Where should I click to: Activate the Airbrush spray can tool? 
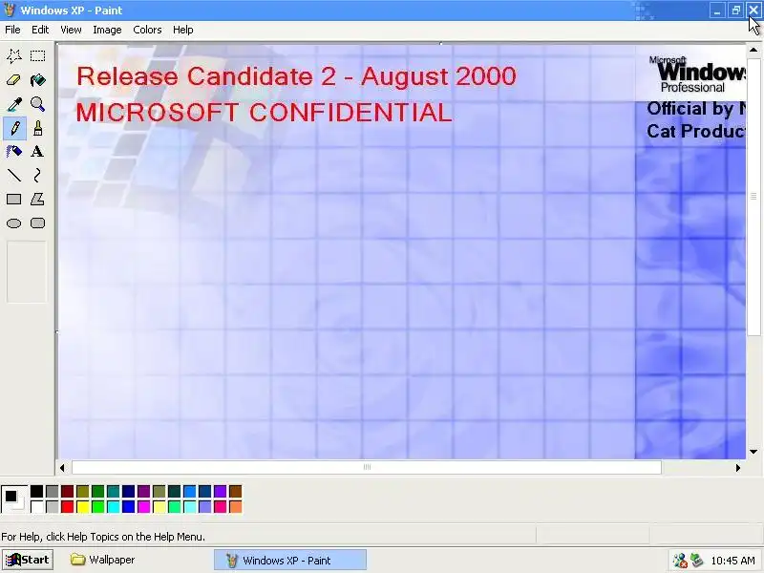14,152
